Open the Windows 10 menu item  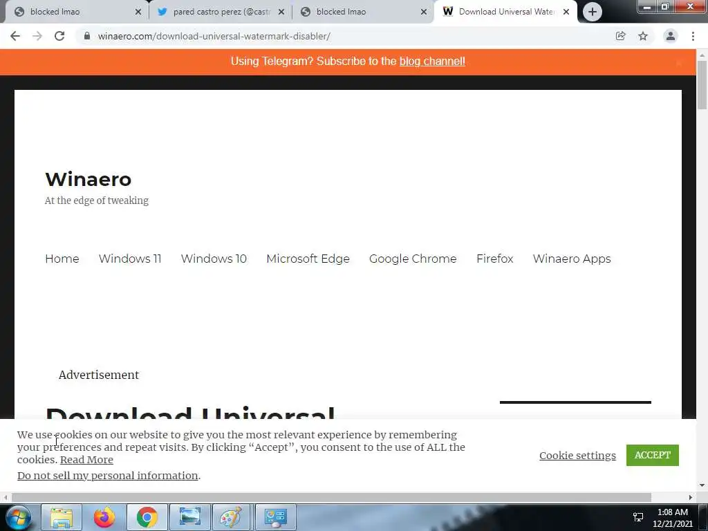tap(214, 259)
